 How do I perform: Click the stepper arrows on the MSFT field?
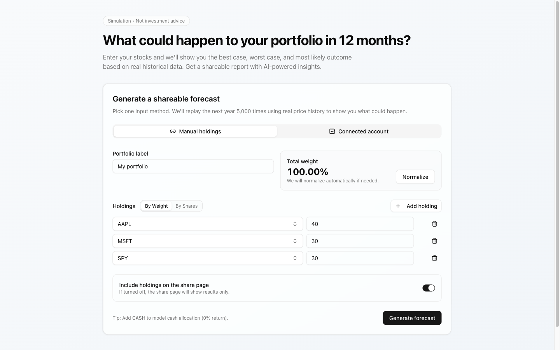[295, 241]
